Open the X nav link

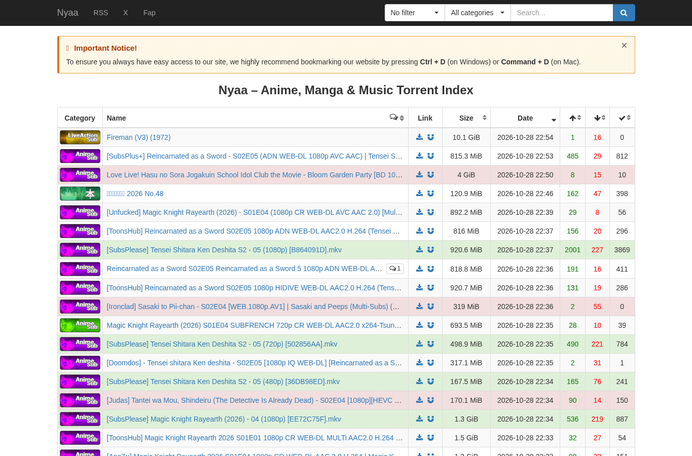tap(126, 13)
